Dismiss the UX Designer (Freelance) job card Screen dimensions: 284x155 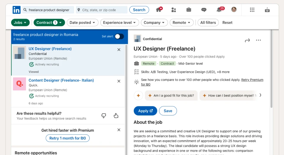(119, 50)
